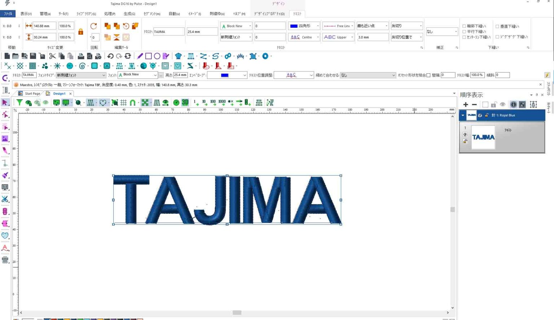The image size is (554, 320).
Task: Toggle the grid display icon
Action: 124,103
